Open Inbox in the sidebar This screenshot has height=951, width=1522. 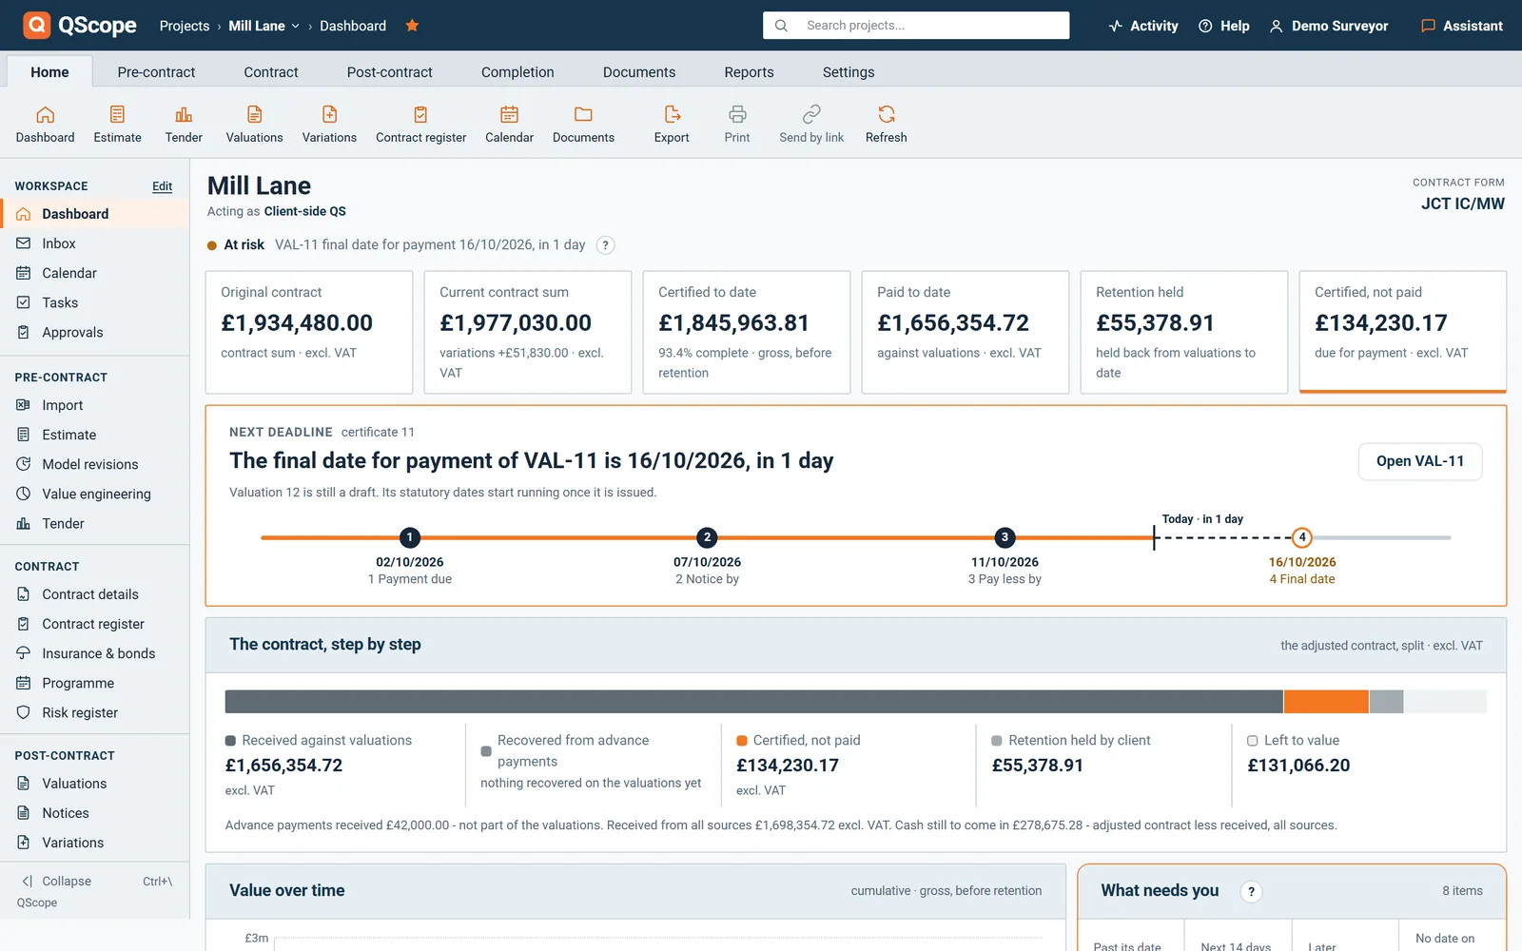pyautogui.click(x=95, y=243)
